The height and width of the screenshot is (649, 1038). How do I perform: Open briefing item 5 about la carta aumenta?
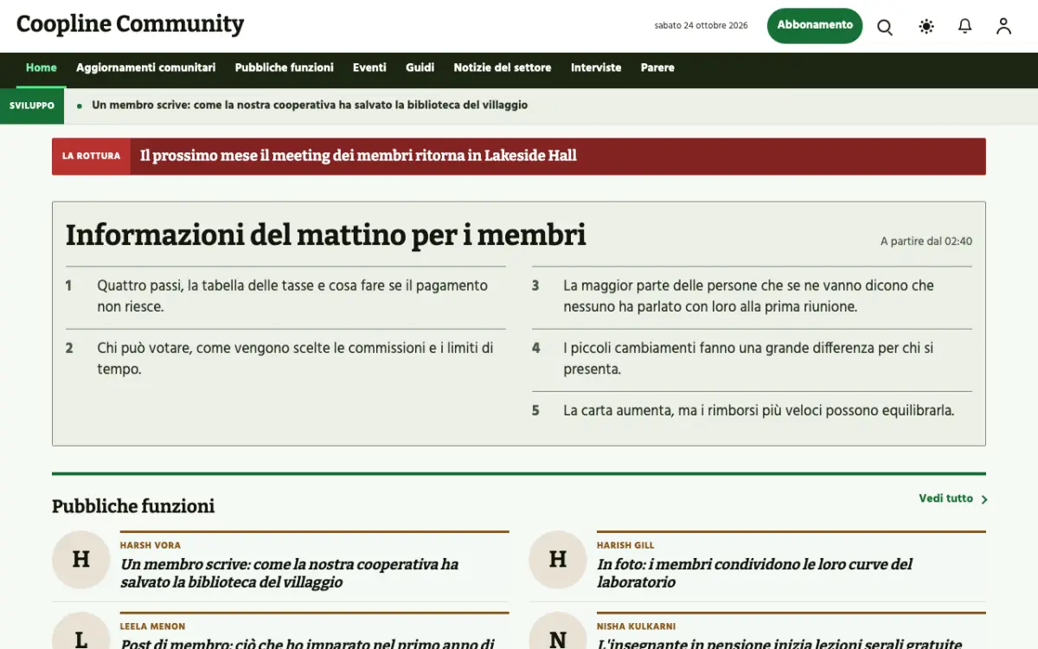click(752, 411)
